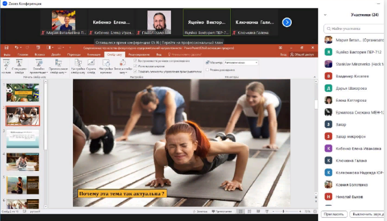Screen dimensions: 387x221
Task: Click the Rehearse Timings icon
Action: pos(106,64)
